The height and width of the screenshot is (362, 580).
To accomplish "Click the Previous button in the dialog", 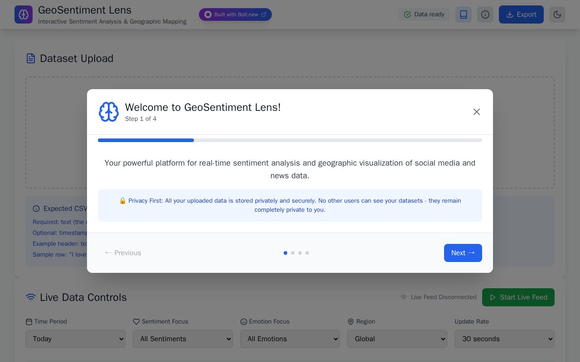I will coord(123,253).
